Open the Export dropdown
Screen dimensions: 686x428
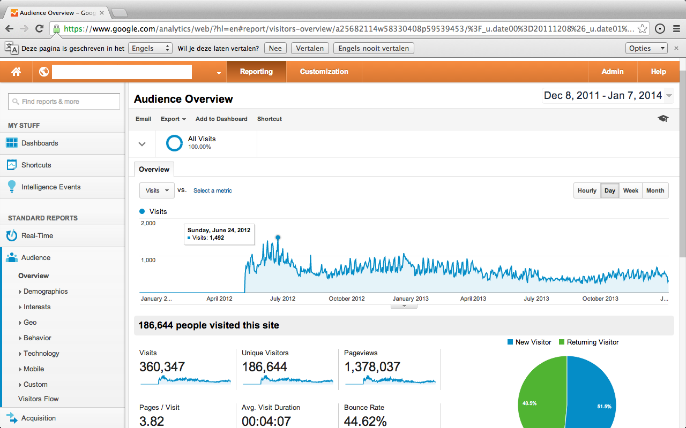coord(173,119)
